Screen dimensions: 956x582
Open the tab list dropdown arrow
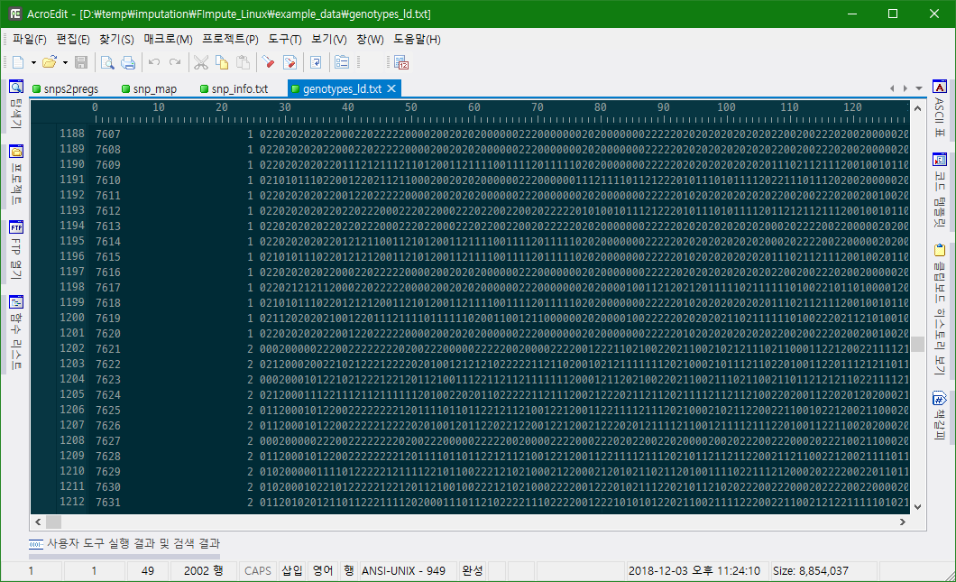[919, 88]
